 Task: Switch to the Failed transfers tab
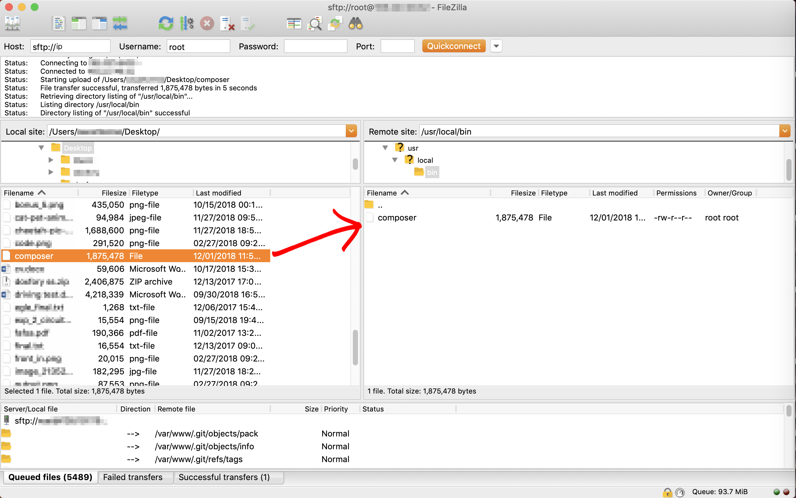133,477
